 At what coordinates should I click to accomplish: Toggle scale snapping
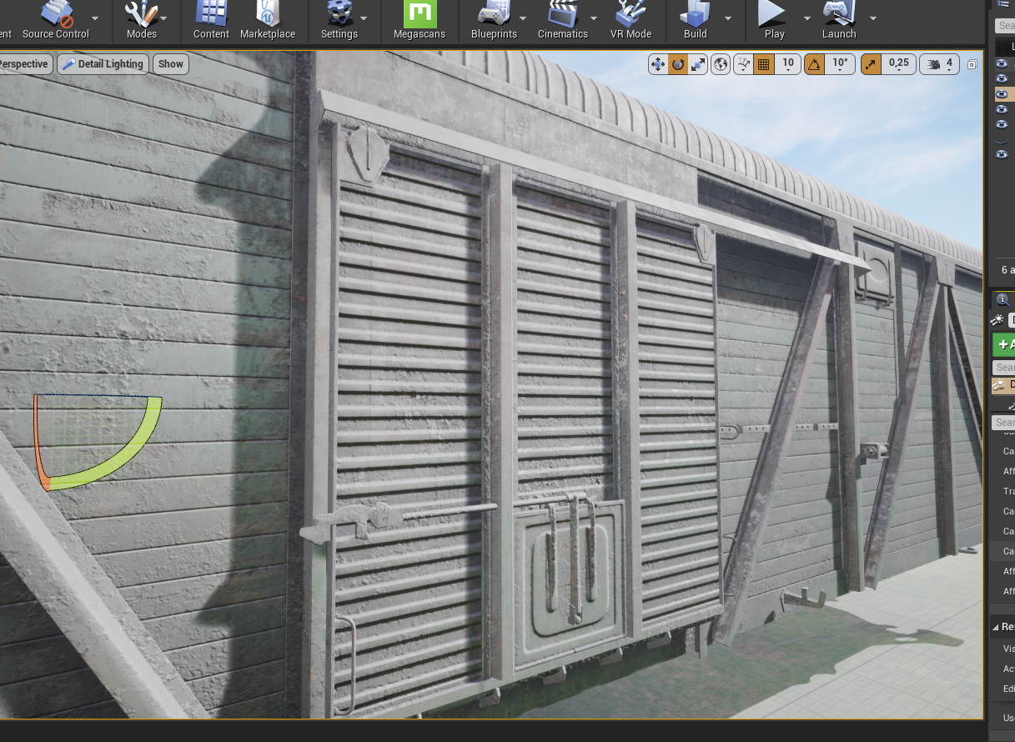point(870,64)
